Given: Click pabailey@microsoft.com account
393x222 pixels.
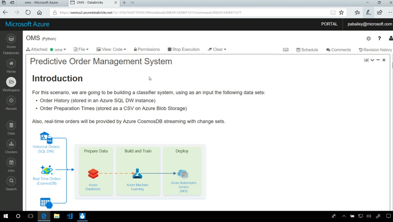Looking at the screenshot, I should tap(370, 24).
